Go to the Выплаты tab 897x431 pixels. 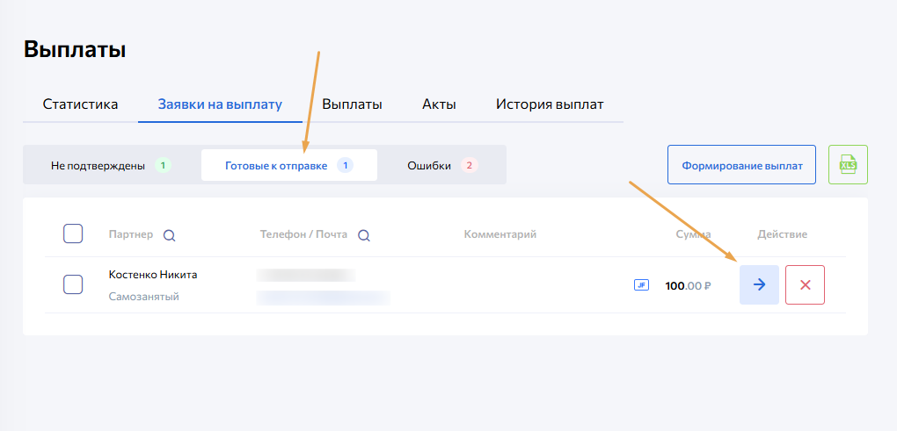click(x=352, y=104)
